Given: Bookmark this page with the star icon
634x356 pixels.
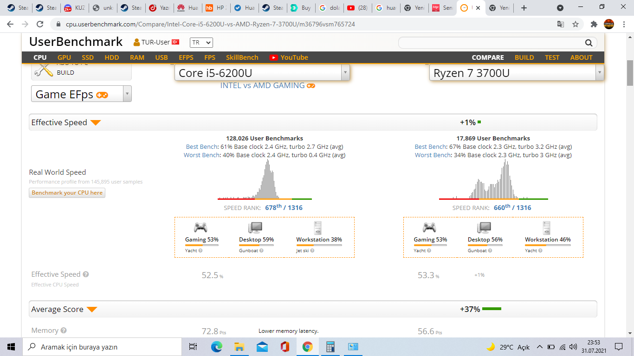Looking at the screenshot, I should coord(576,24).
